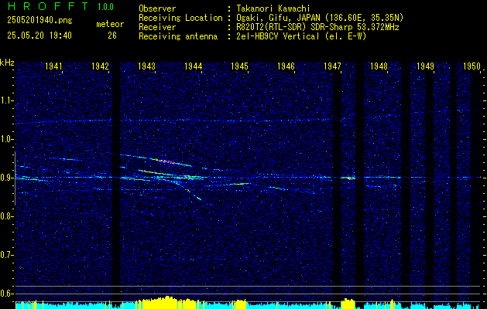487x309 pixels.
Task: Click the 1947 time marker
Action: coord(332,66)
